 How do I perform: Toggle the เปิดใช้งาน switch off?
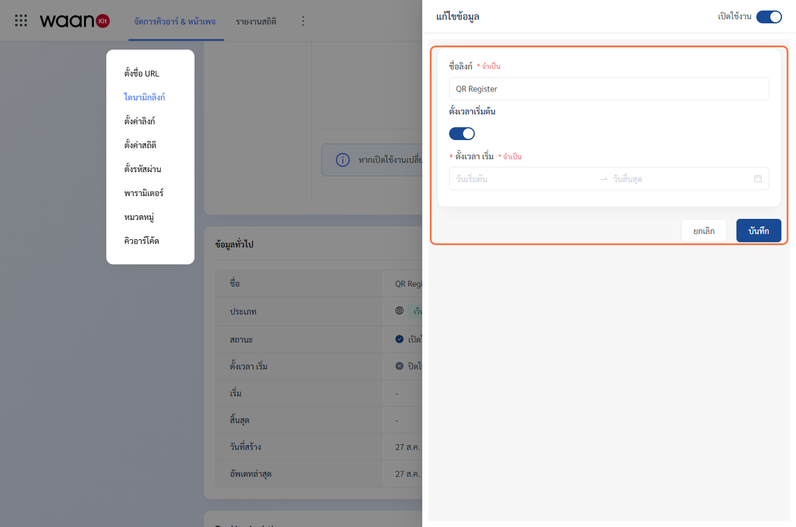(769, 17)
